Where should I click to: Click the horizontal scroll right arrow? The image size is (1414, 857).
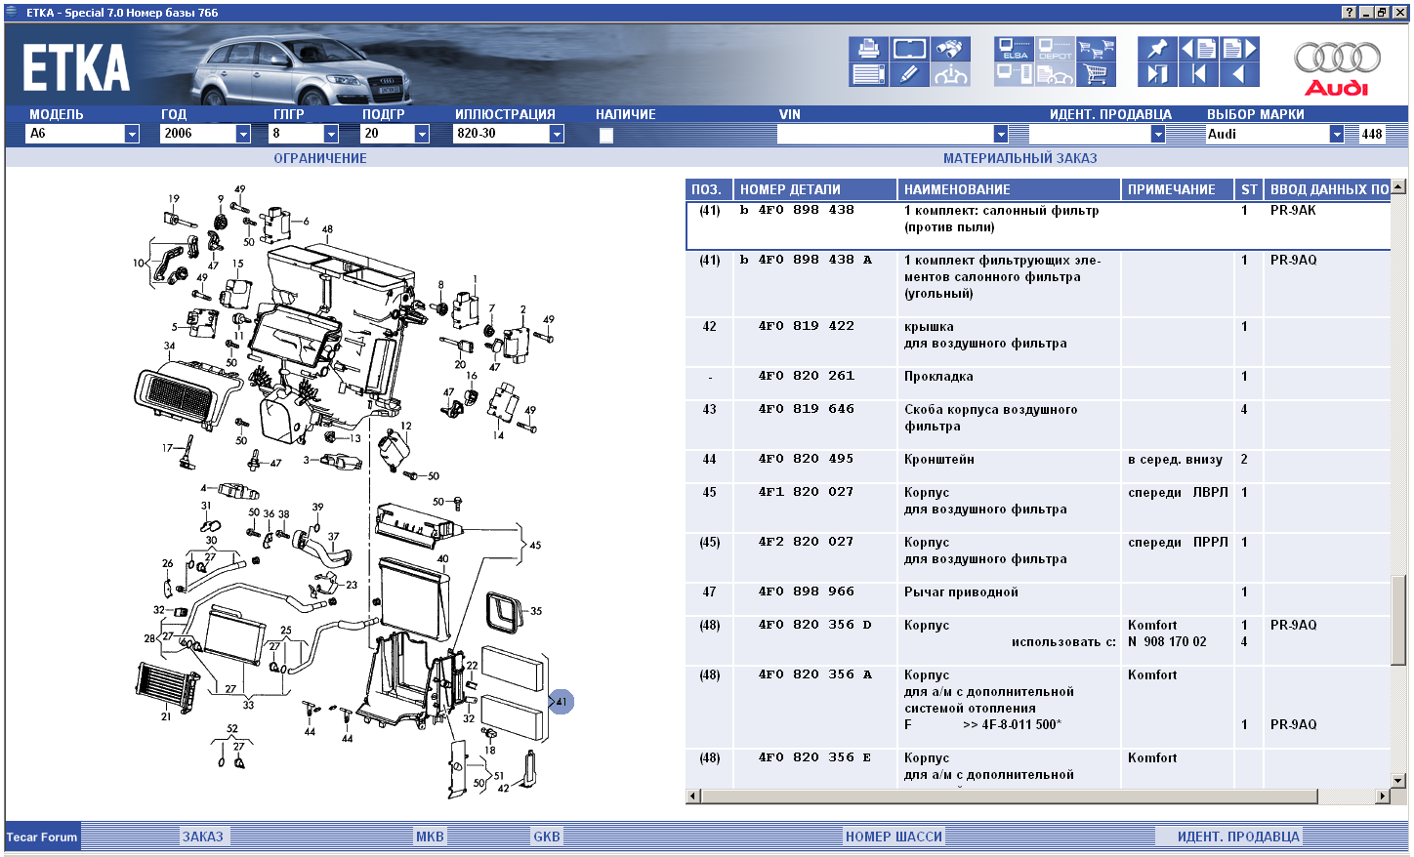1383,796
